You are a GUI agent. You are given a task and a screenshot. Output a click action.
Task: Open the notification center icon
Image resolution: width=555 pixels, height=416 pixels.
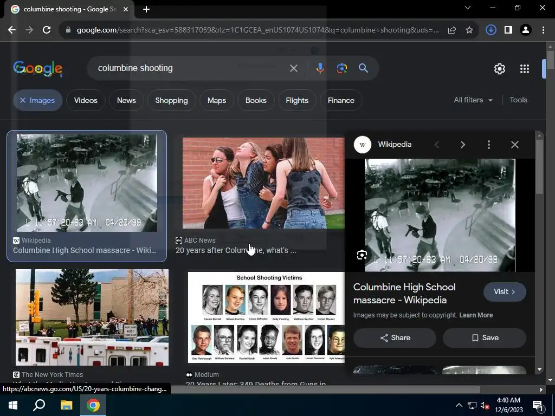538,405
